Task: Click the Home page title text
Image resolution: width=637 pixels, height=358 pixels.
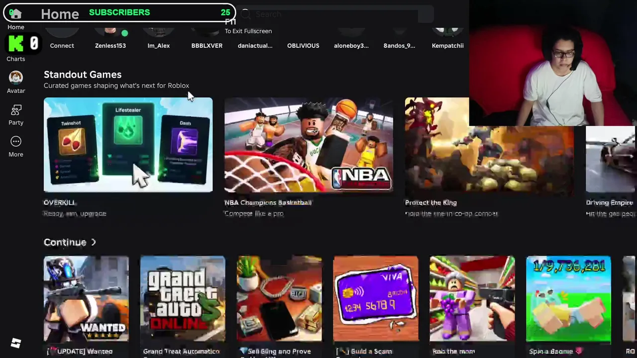Action: [60, 14]
